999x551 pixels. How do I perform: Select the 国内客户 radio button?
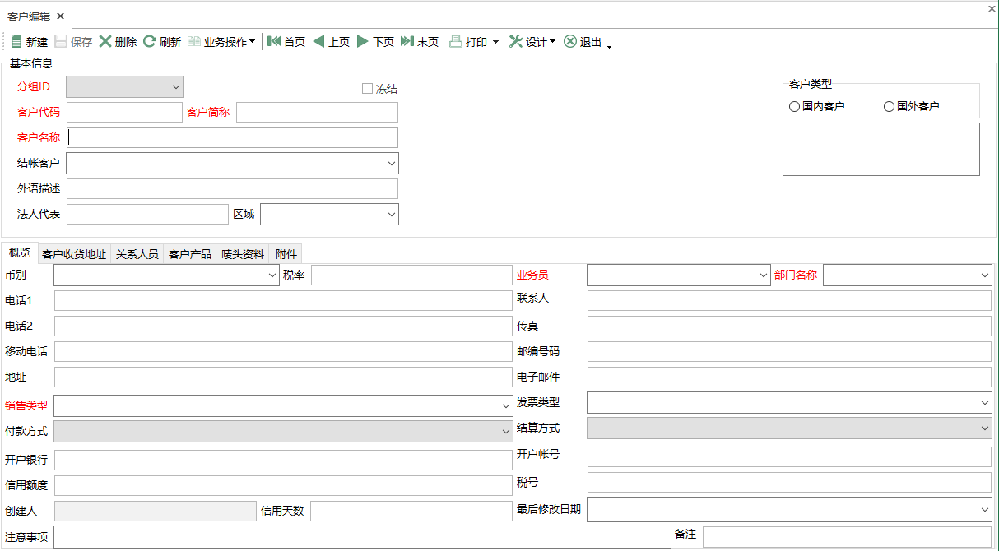tap(794, 106)
